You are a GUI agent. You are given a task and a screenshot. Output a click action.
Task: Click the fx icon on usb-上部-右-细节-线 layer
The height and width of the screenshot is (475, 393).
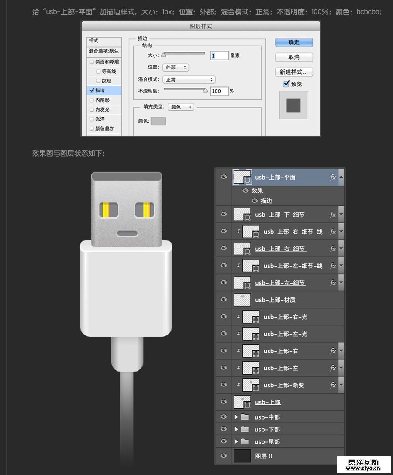coord(333,231)
